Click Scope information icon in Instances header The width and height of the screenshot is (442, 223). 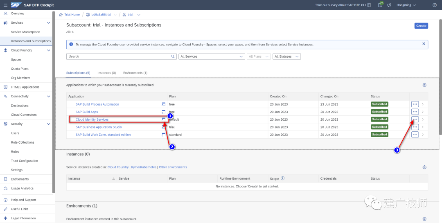[282, 178]
